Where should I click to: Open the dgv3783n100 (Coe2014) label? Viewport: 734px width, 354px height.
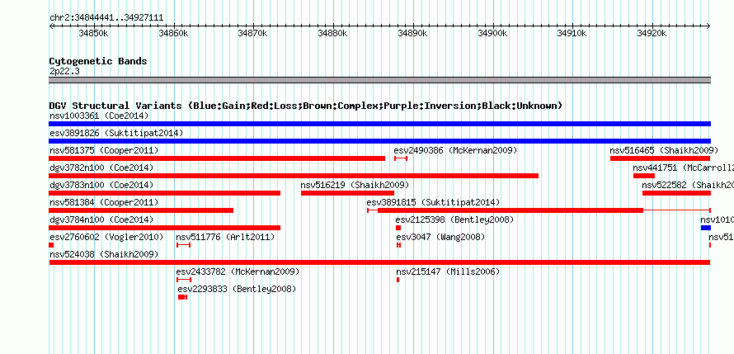click(101, 186)
